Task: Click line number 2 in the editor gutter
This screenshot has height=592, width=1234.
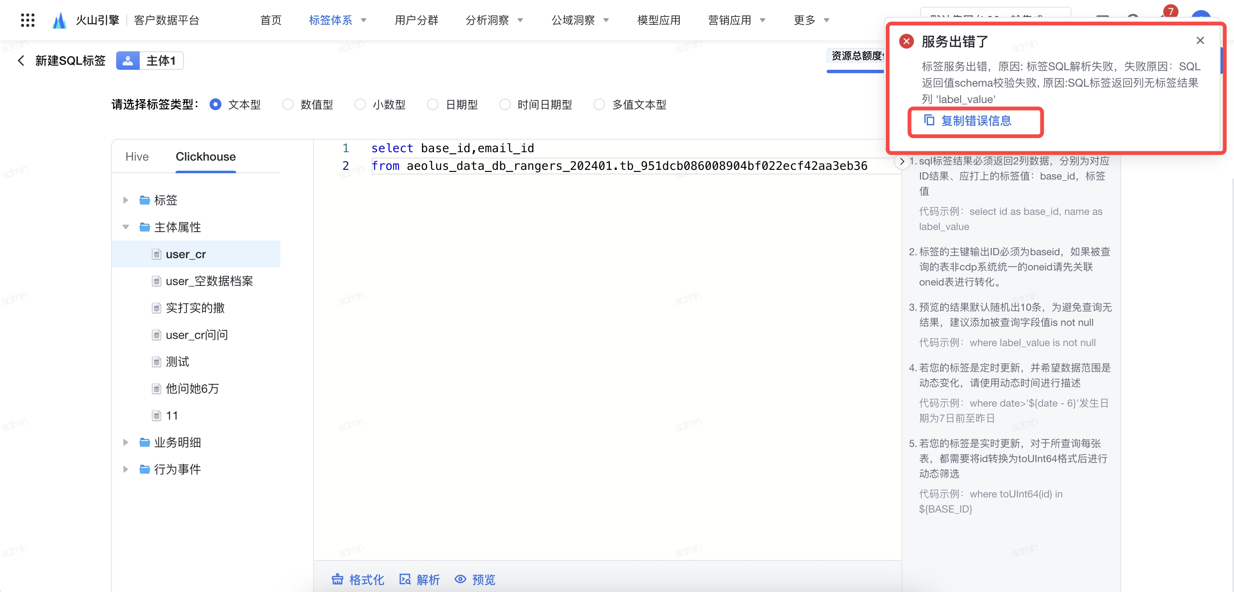Action: [x=346, y=166]
